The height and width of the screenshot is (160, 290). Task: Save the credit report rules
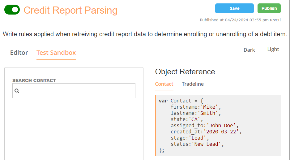coord(234,9)
